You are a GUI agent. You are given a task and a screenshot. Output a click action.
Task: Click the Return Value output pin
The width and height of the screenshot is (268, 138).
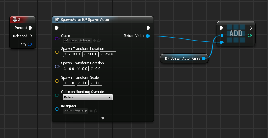click(x=148, y=36)
